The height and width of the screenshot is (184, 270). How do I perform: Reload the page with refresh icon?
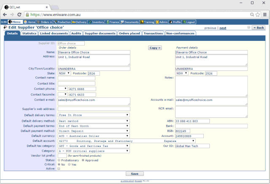(19, 15)
